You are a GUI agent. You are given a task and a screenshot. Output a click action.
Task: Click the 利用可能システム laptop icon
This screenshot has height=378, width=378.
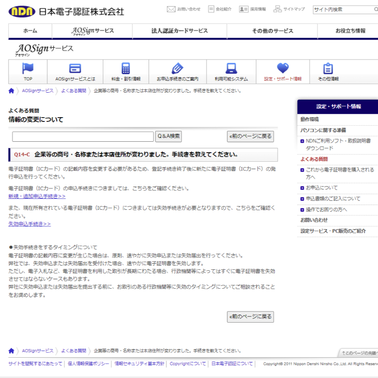click(x=231, y=68)
